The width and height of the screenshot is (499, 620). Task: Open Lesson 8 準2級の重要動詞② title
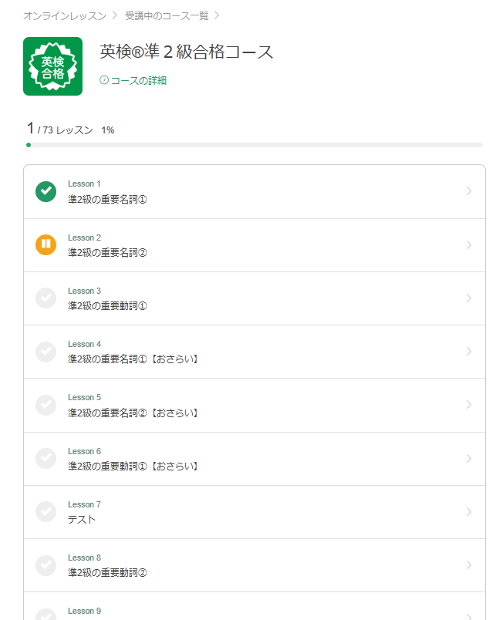coord(107,572)
